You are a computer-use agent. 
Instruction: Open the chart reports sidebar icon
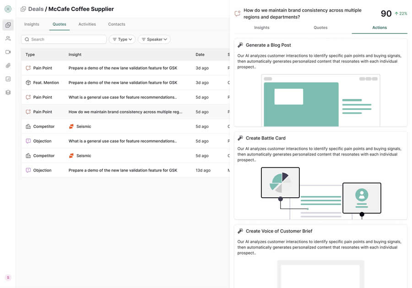(8, 79)
